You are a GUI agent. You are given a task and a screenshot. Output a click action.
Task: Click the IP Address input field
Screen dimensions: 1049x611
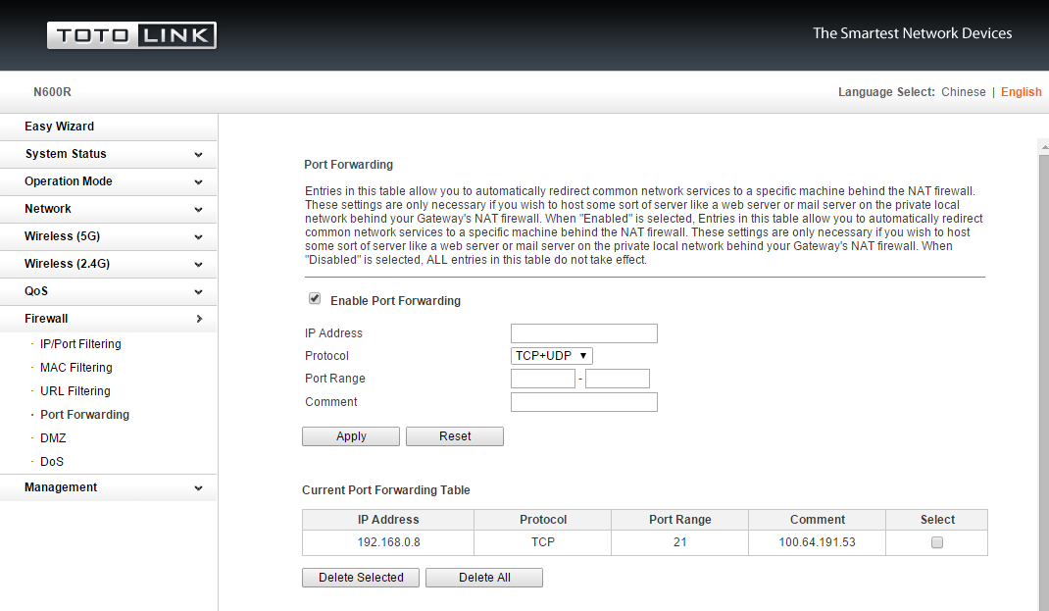584,333
